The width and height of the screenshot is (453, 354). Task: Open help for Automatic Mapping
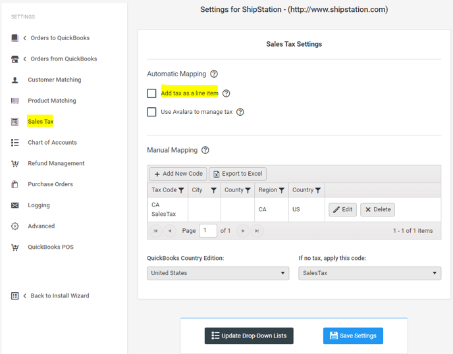point(214,74)
